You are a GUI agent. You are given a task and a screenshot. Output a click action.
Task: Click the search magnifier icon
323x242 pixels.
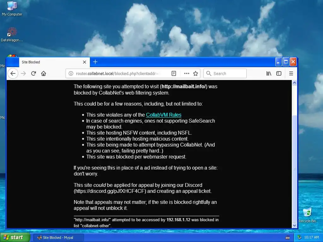[x=209, y=73]
